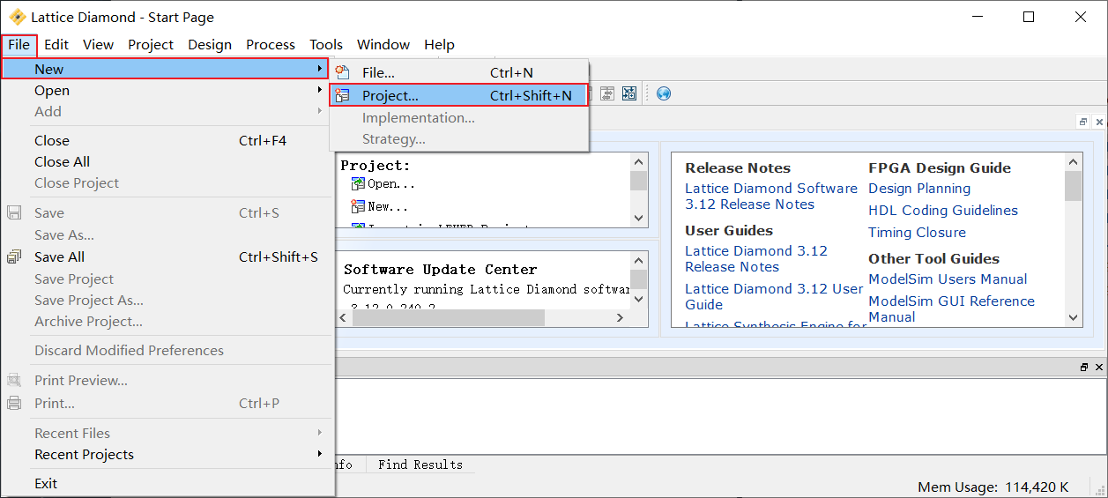1108x498 pixels.
Task: Close the Start Page panel
Action: point(1099,123)
